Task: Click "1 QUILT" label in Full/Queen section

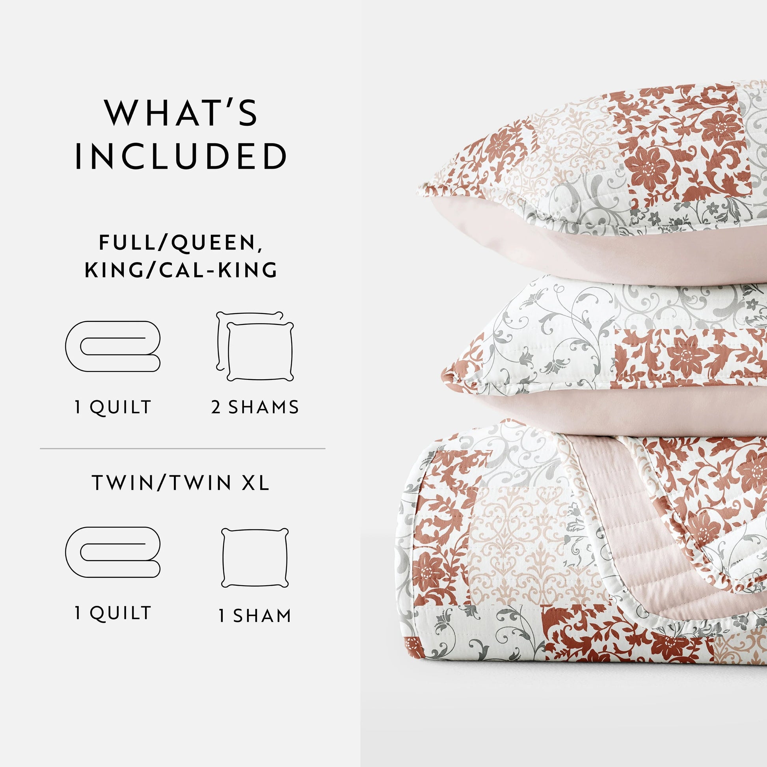Action: (113, 407)
